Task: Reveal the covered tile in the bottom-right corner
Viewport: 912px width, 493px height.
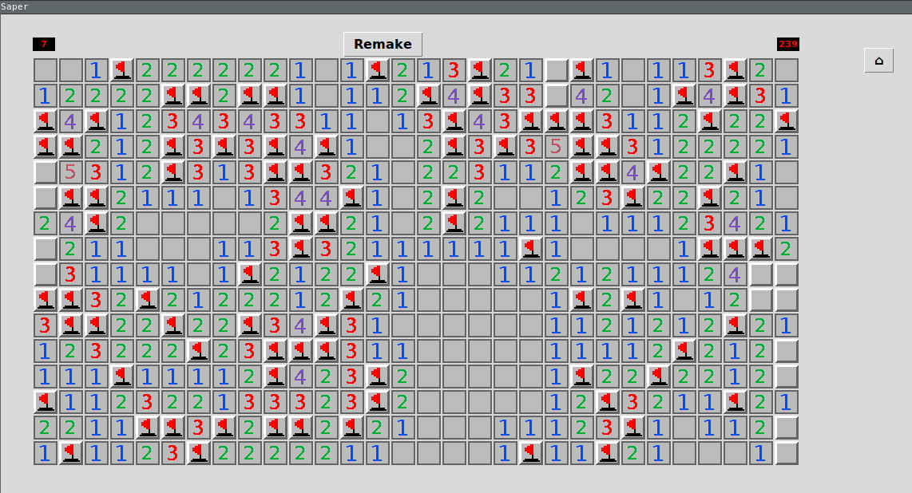Action: coord(787,454)
